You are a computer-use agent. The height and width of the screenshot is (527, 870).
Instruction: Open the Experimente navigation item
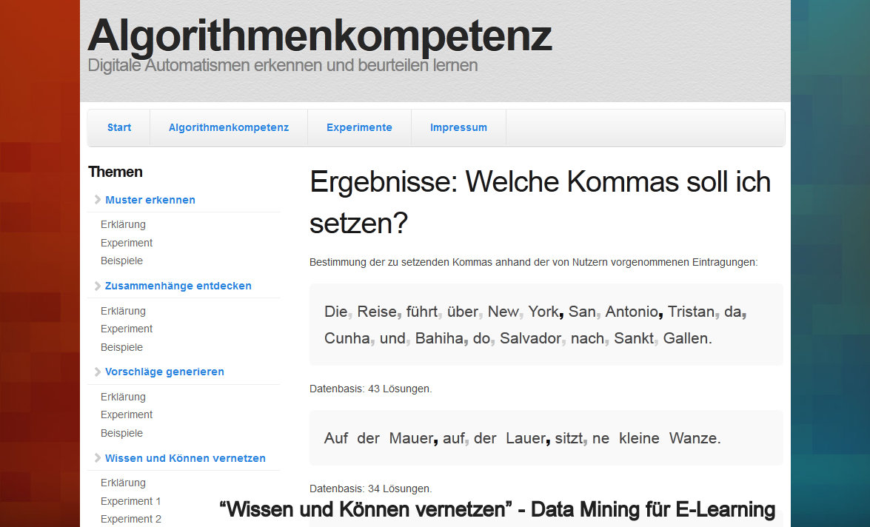(359, 127)
